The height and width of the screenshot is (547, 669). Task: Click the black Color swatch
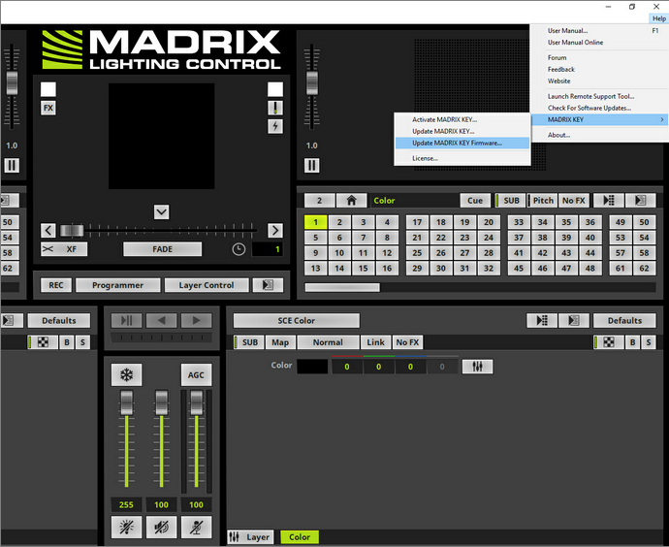312,367
